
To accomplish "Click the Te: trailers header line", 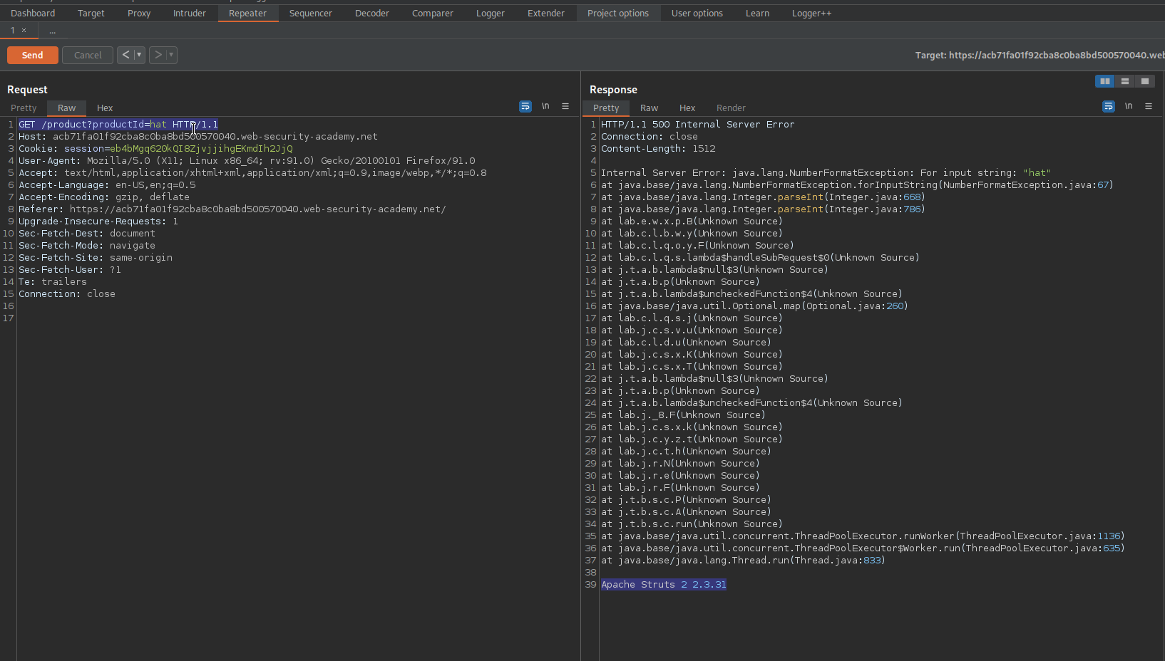I will tap(53, 281).
